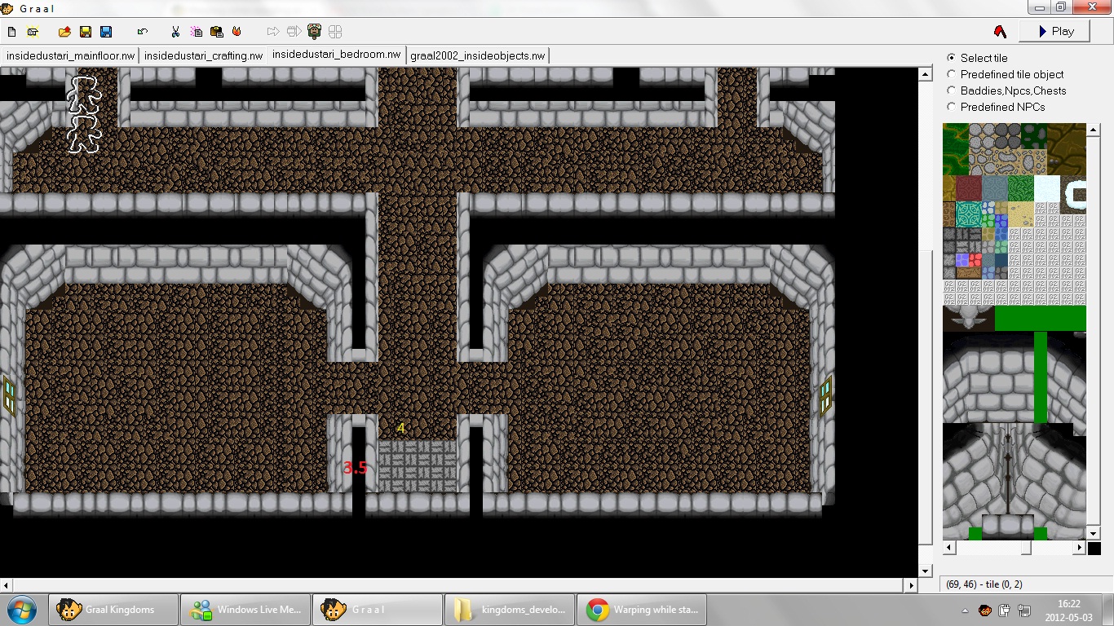Click the tileset panel scroll left arrow
This screenshot has width=1114, height=626.
click(949, 548)
